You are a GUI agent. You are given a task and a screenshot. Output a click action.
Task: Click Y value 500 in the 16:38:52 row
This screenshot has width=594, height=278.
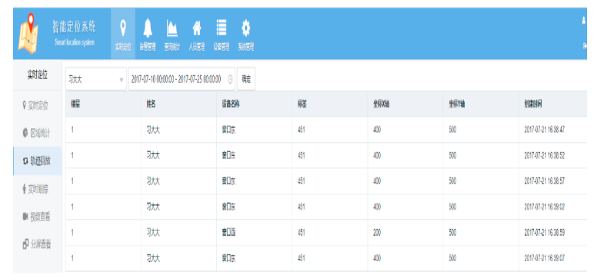coord(452,155)
